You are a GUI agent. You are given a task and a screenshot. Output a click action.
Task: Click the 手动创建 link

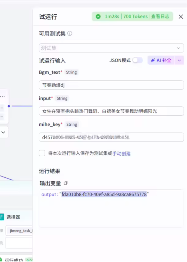pos(121,154)
